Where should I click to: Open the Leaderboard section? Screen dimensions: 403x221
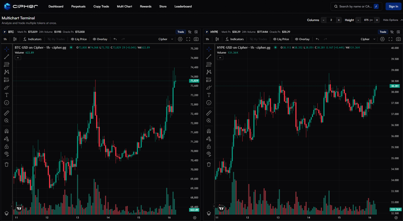coord(183,6)
